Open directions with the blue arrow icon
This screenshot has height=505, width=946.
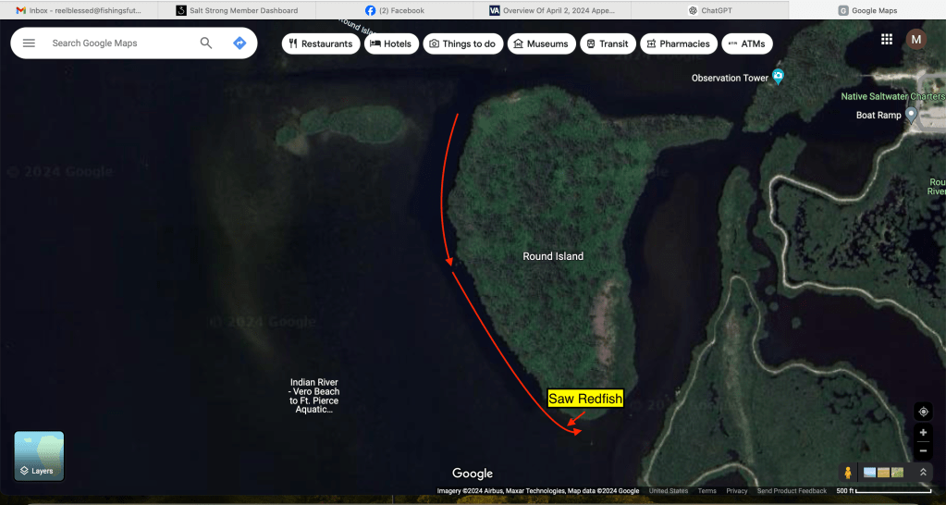tap(240, 43)
